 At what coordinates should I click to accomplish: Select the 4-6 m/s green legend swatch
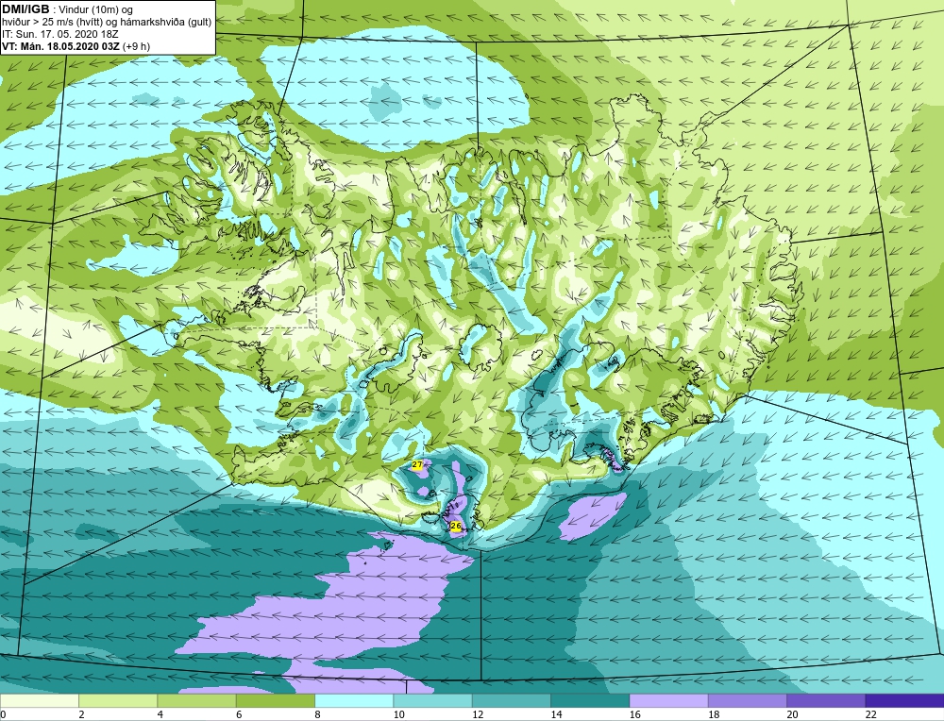point(197,700)
